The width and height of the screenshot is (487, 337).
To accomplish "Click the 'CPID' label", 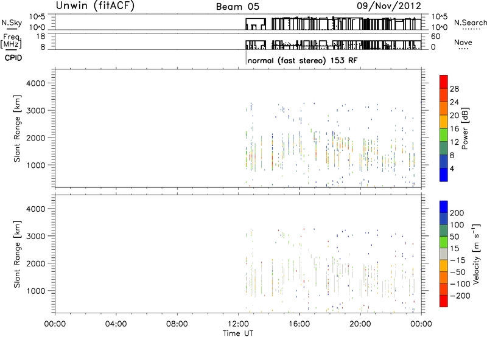I will [13, 58].
